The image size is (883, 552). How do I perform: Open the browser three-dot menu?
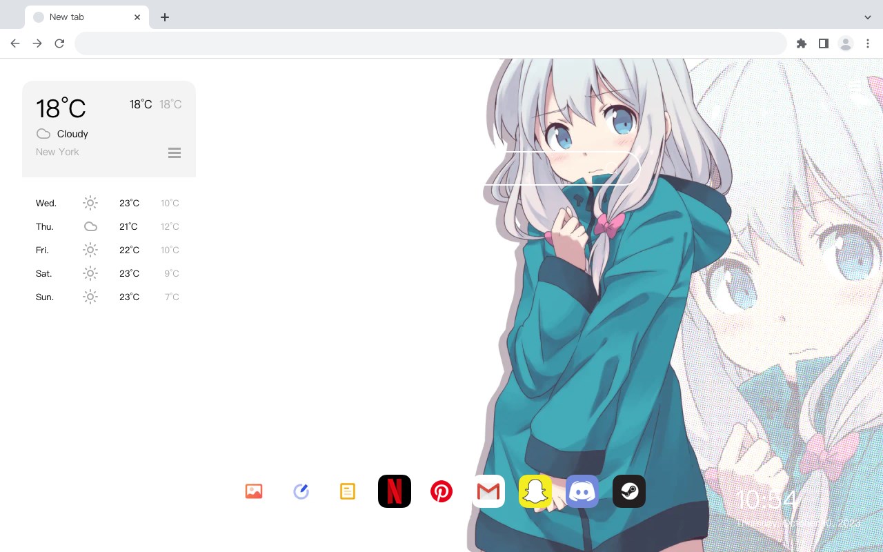868,43
